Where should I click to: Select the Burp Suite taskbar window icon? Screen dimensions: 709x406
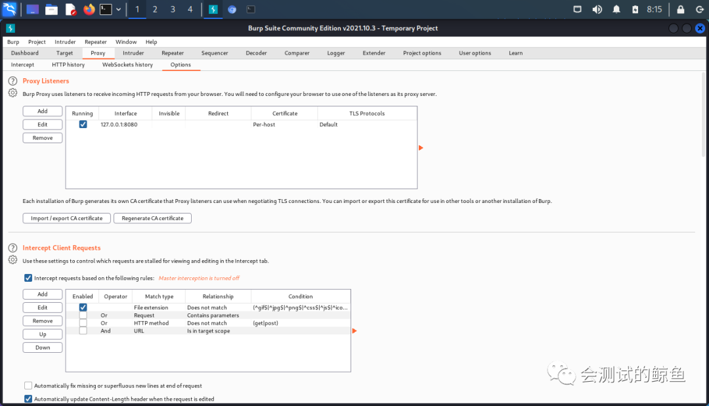213,9
